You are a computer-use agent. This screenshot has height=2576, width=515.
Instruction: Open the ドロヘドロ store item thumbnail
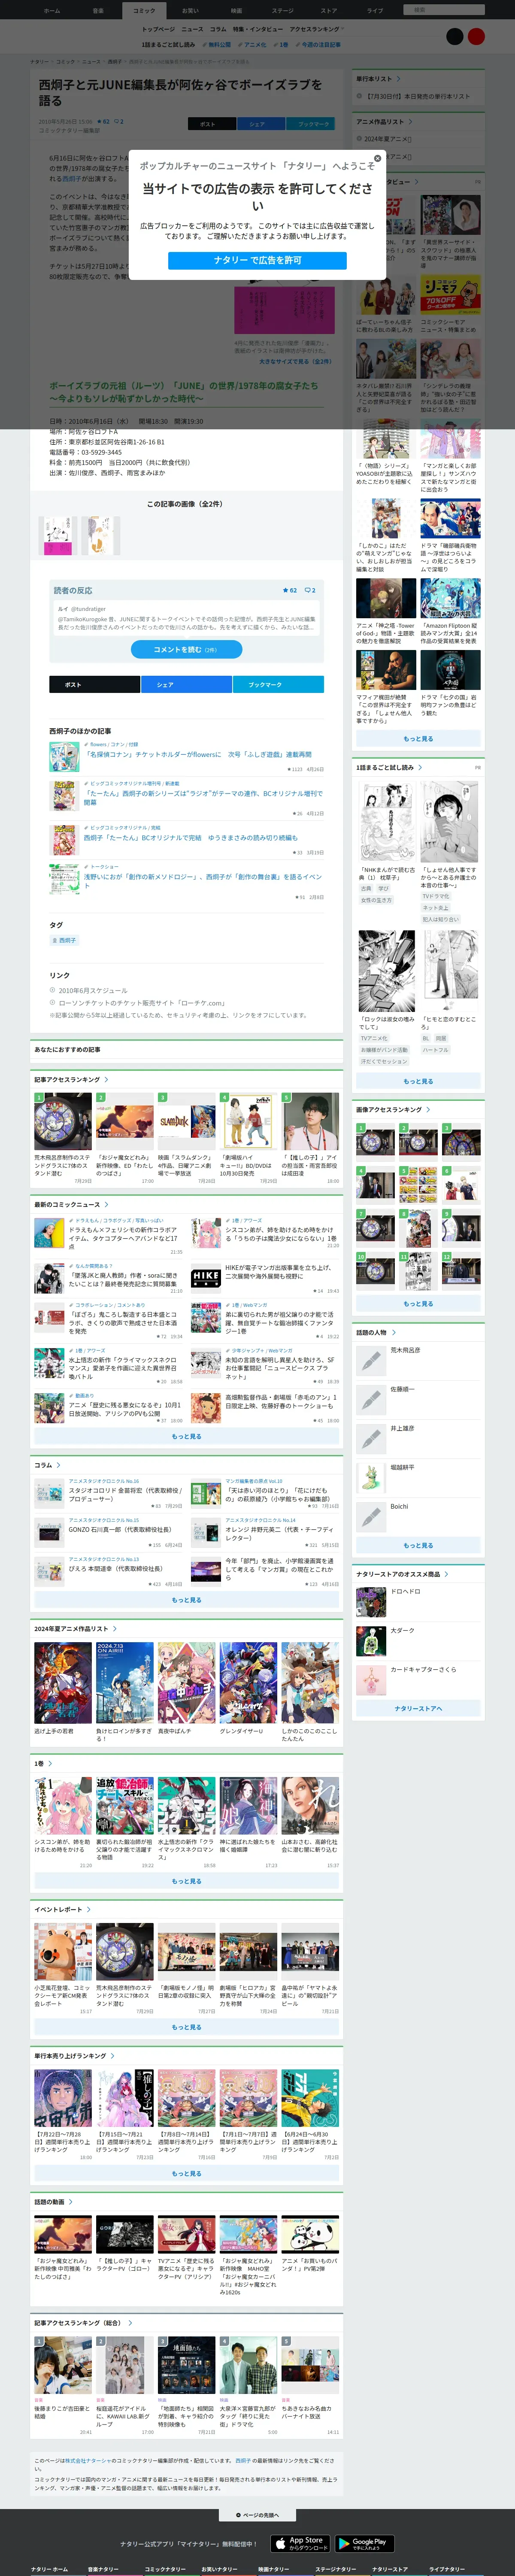coord(371,1601)
